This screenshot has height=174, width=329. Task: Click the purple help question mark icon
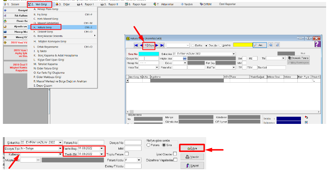click(x=317, y=44)
